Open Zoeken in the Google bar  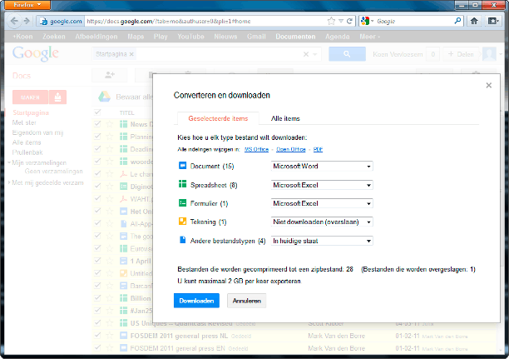pyautogui.click(x=54, y=37)
